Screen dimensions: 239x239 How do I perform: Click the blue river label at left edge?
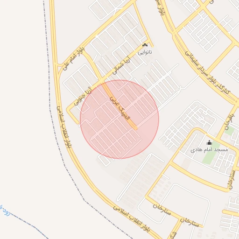(5, 211)
